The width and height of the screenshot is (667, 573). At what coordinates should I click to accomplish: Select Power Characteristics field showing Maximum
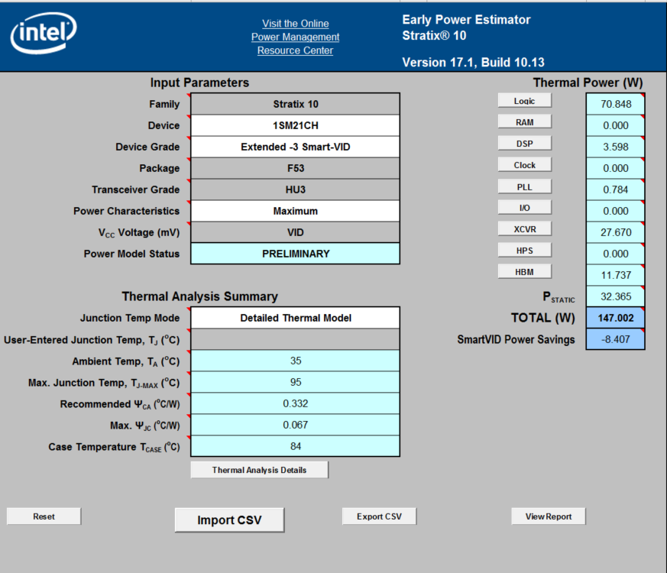click(295, 211)
